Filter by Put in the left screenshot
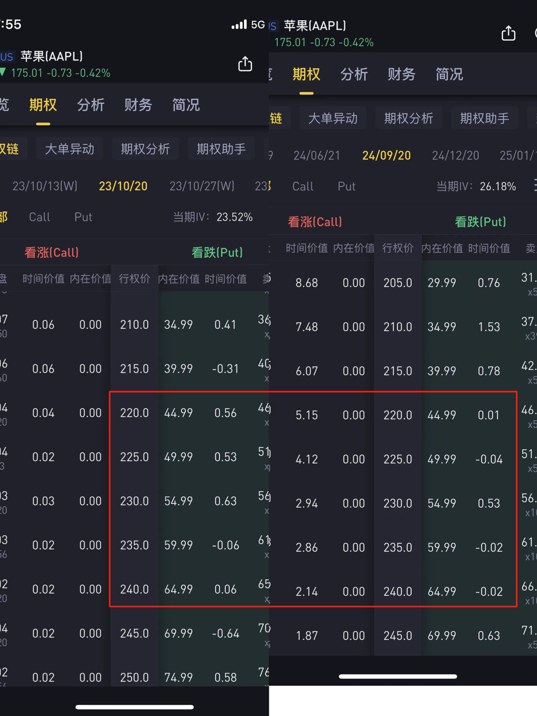 pyautogui.click(x=83, y=217)
